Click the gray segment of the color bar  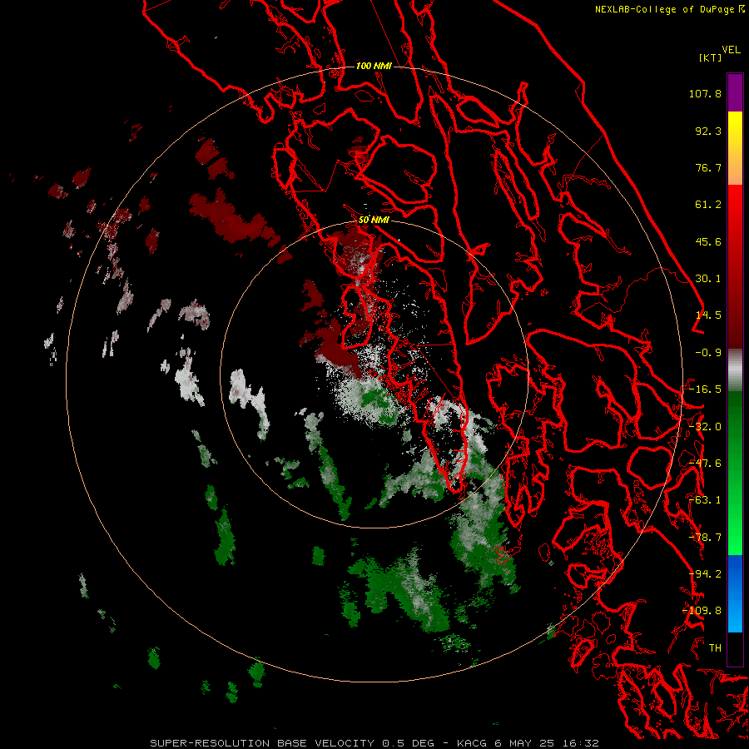click(x=735, y=370)
